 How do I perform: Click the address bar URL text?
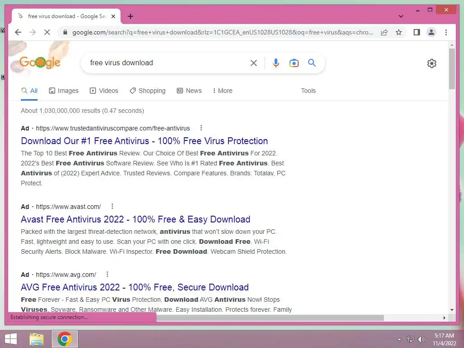[x=222, y=32]
